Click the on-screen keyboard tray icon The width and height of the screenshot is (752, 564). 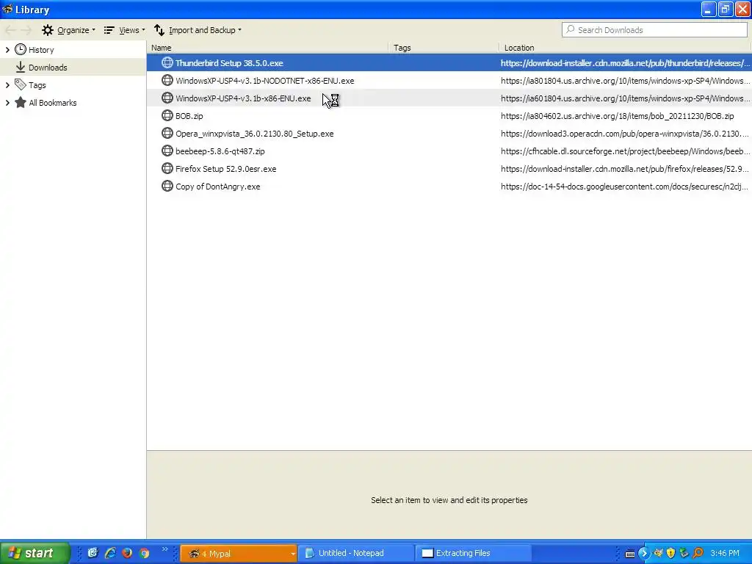coord(630,554)
